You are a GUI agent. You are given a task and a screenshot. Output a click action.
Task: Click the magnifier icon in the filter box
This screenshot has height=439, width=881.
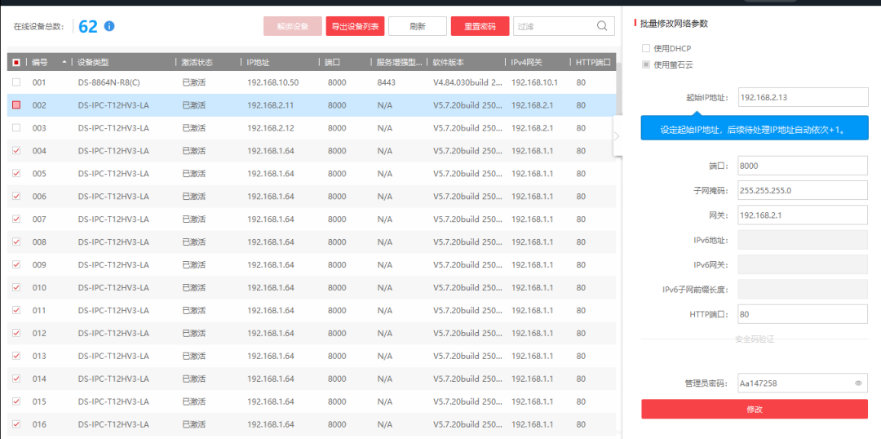pyautogui.click(x=603, y=26)
